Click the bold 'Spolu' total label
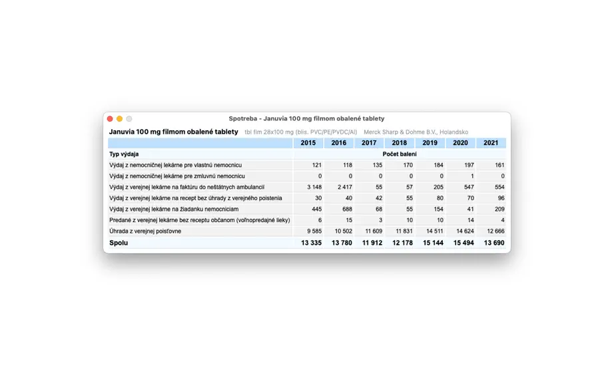This screenshot has width=614, height=383. pyautogui.click(x=119, y=243)
